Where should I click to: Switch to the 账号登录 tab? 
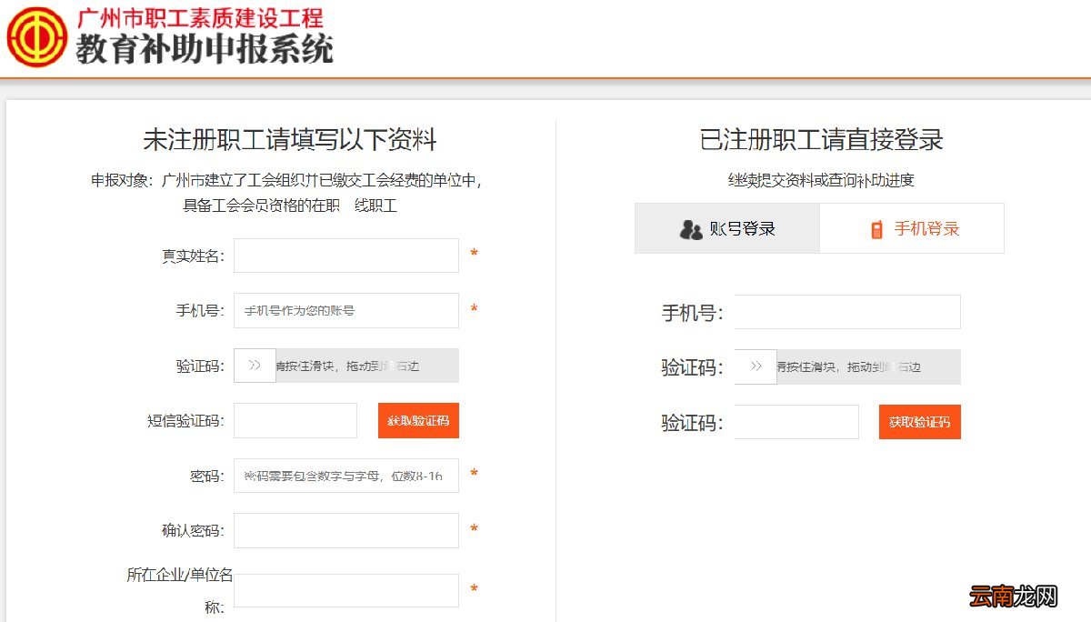pos(727,228)
